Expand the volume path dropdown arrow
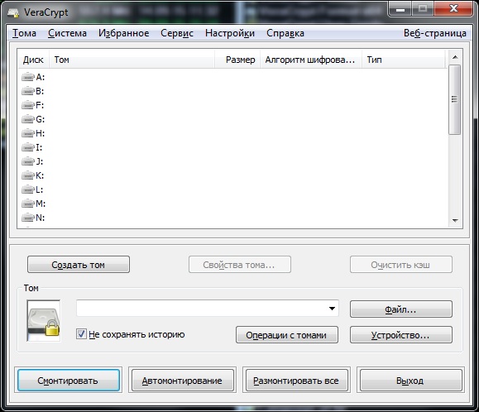This screenshot has width=479, height=412. pyautogui.click(x=332, y=309)
